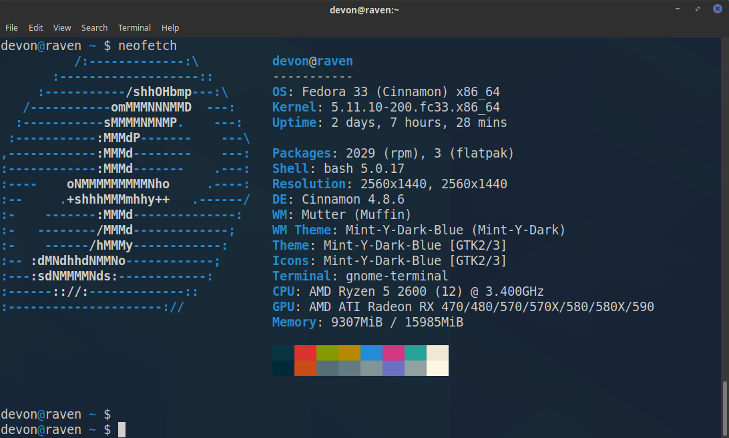Open the Terminal menu
The height and width of the screenshot is (438, 729).
(134, 28)
